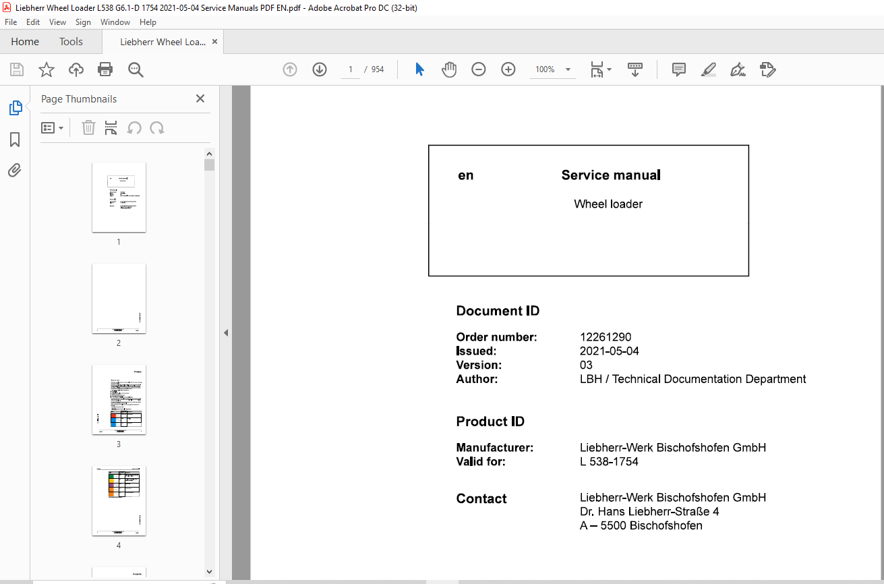Click the 'Product ID' heading
This screenshot has height=584, width=884.
pos(490,421)
